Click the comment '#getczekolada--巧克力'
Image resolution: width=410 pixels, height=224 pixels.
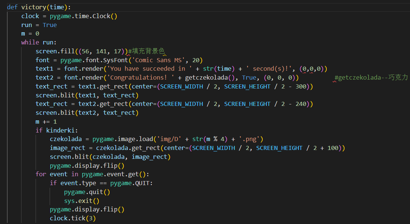coord(371,77)
